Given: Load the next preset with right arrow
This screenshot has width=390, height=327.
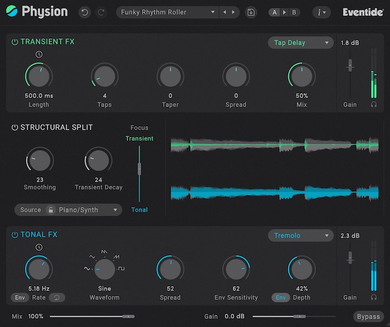Looking at the screenshot, I should click(233, 12).
